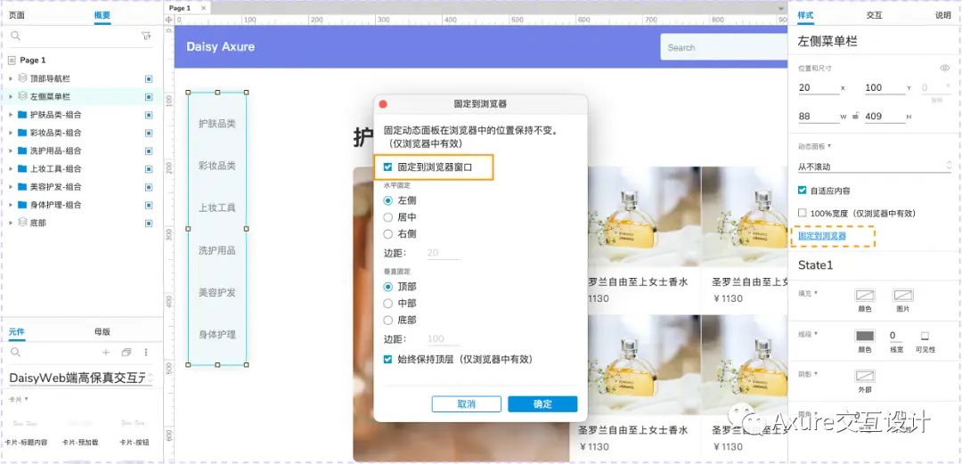Click folder icon of 身体护理-组合

point(22,205)
